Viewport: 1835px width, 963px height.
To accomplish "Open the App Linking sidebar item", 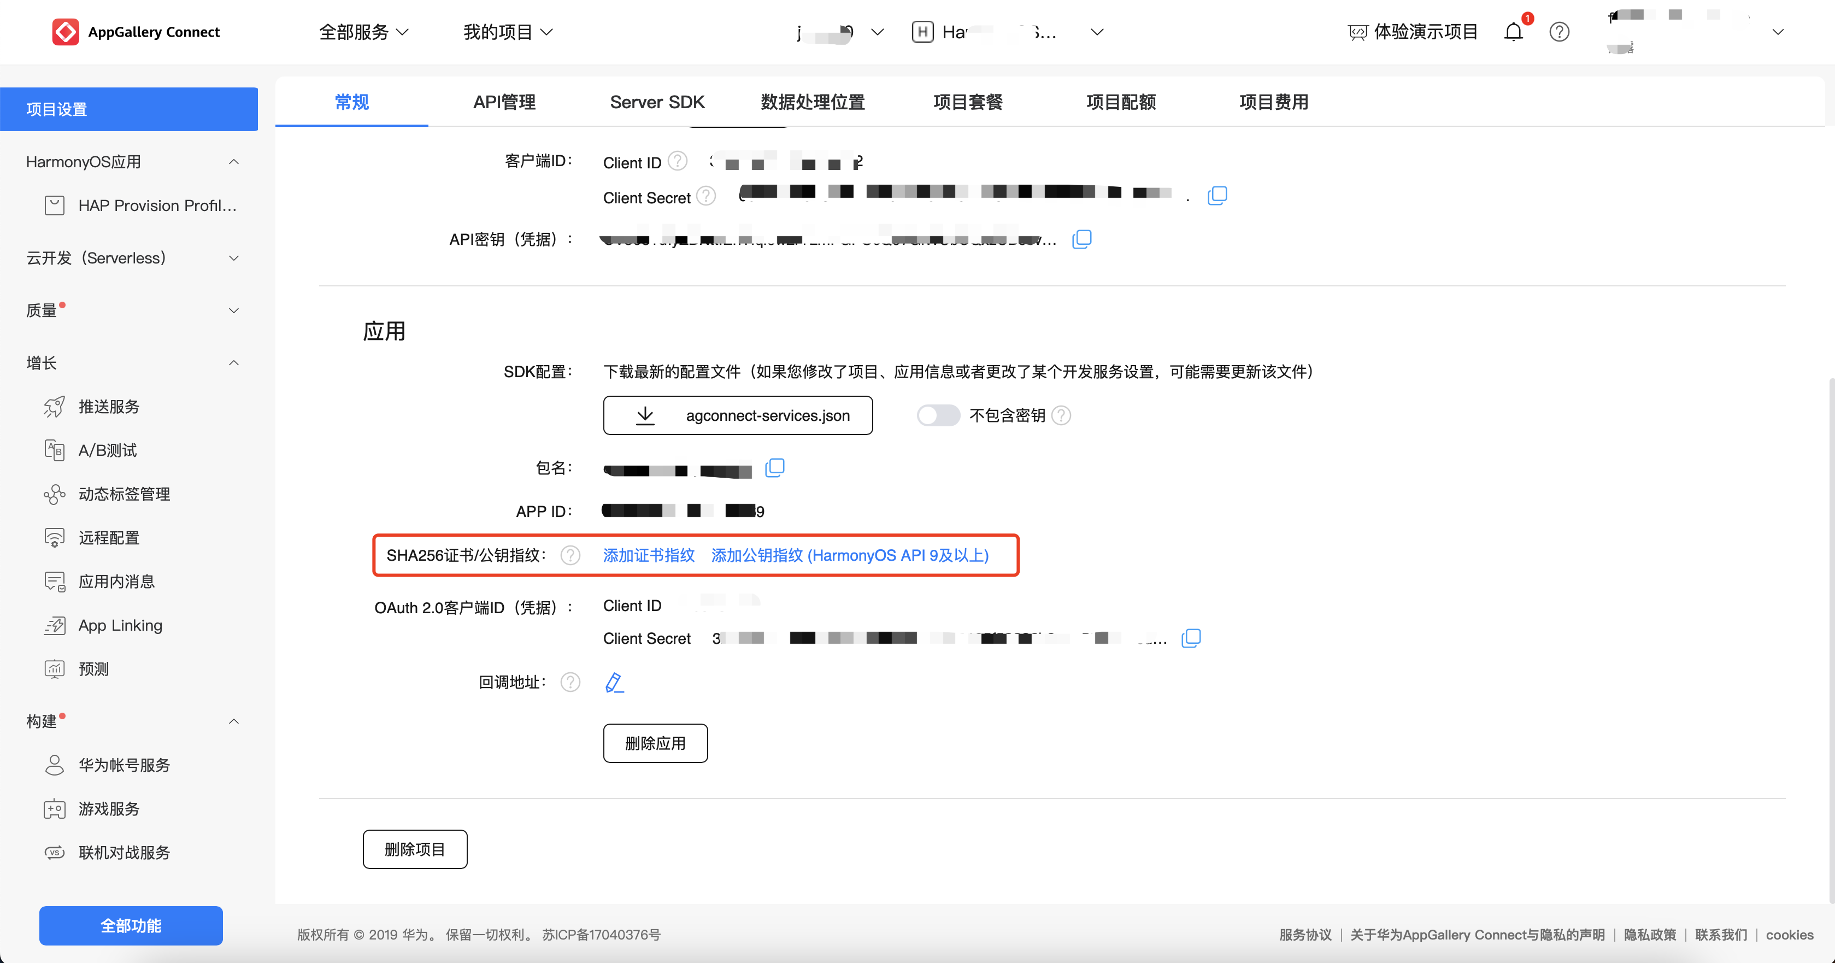I will [120, 625].
